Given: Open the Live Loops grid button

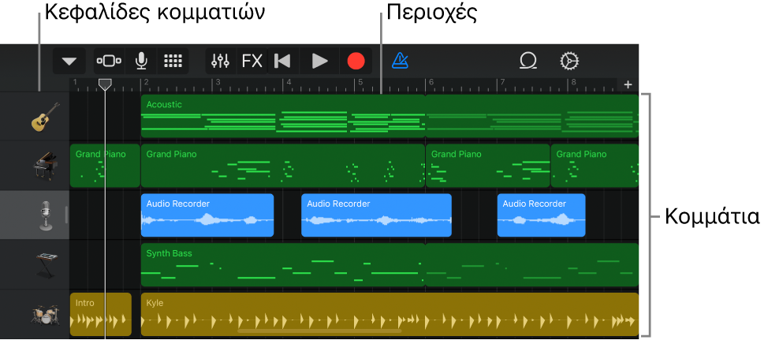Looking at the screenshot, I should point(173,62).
